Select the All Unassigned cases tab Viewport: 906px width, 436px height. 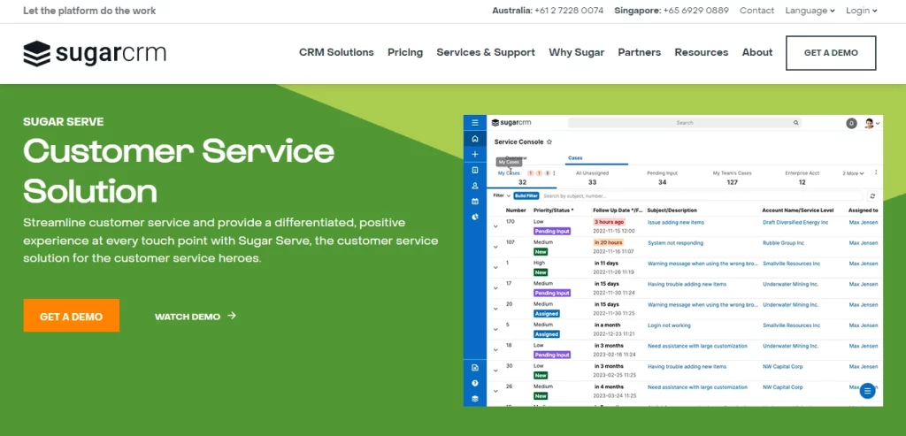[592, 177]
